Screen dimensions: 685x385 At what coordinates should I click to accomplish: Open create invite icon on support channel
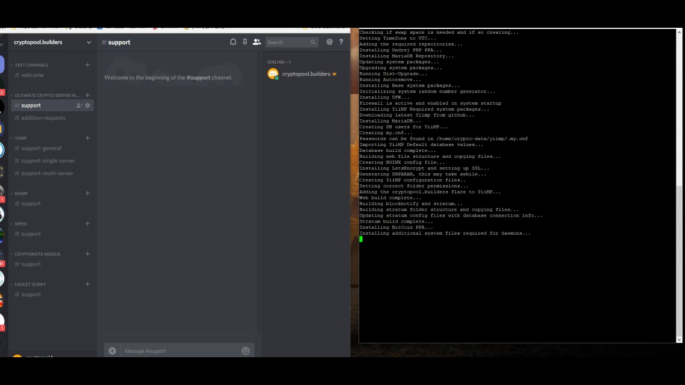(x=79, y=105)
